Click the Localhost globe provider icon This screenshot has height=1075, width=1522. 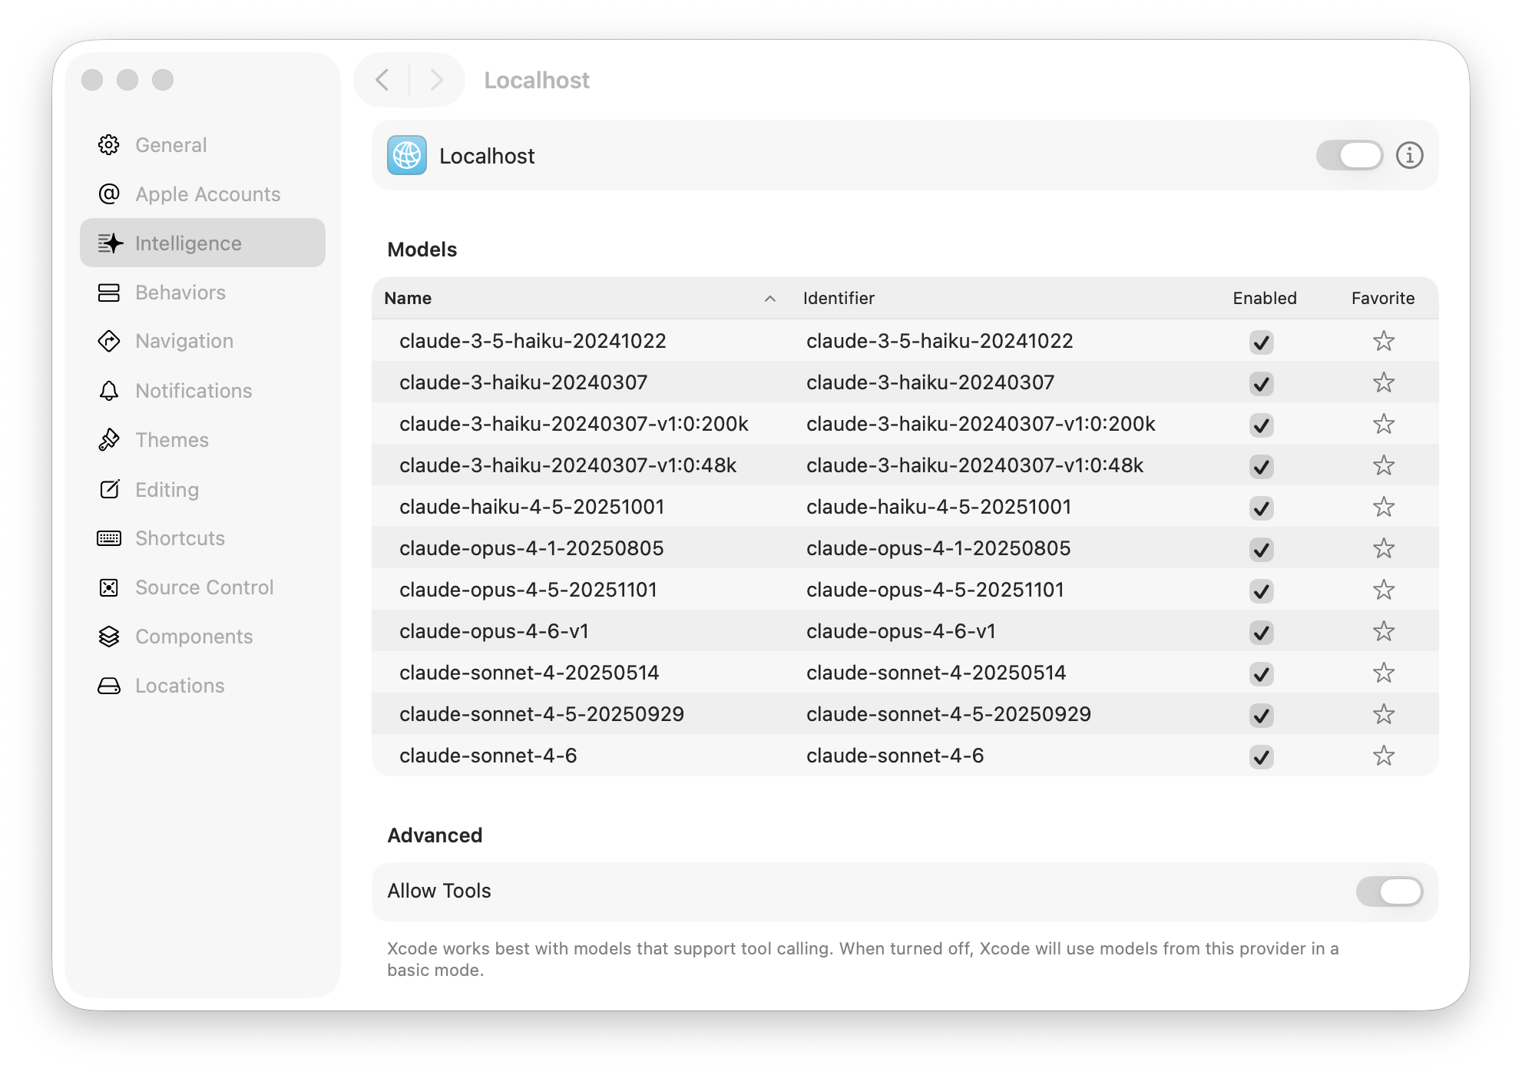(x=407, y=156)
